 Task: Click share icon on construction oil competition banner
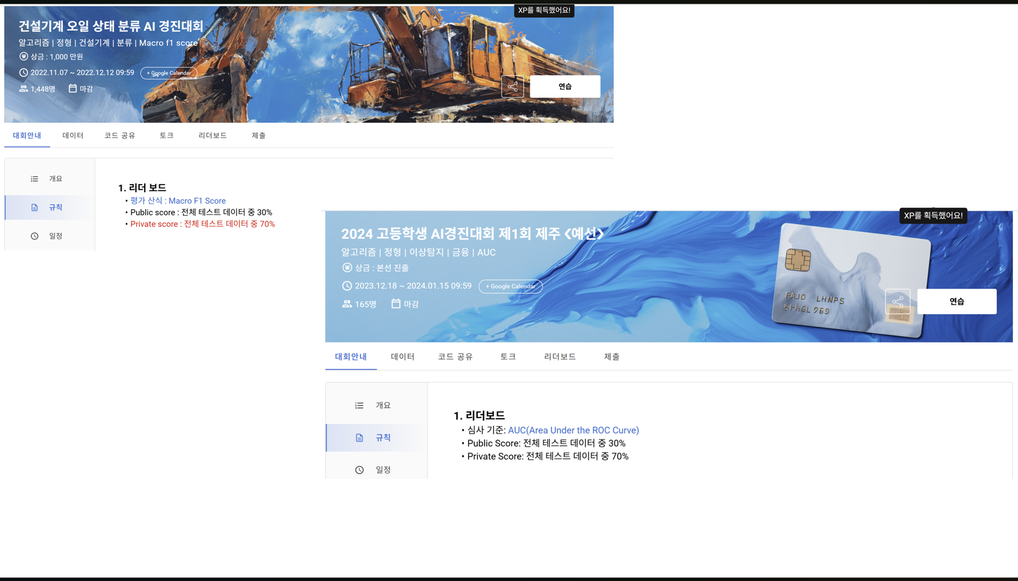(x=512, y=86)
